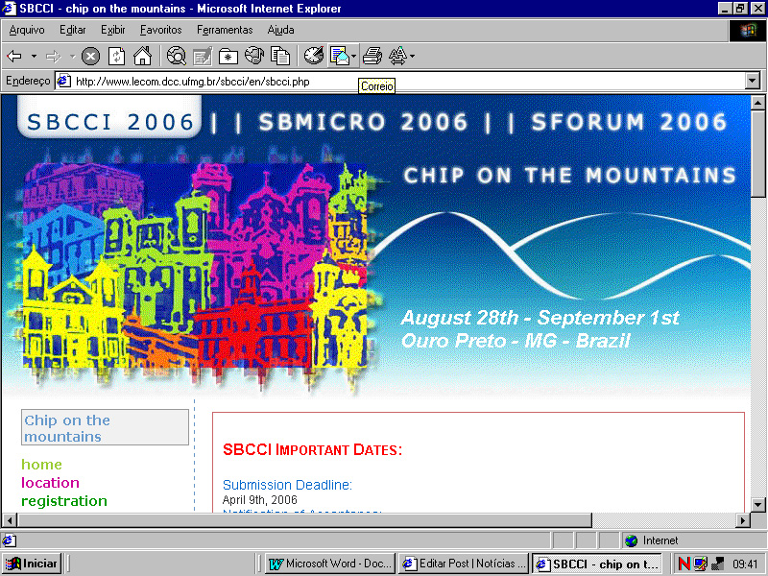Click the IE page icon in status bar
Screen dimensions: 768x576
[x=9, y=540]
